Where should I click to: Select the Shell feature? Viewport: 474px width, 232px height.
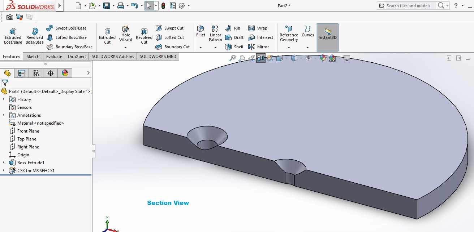pyautogui.click(x=234, y=47)
